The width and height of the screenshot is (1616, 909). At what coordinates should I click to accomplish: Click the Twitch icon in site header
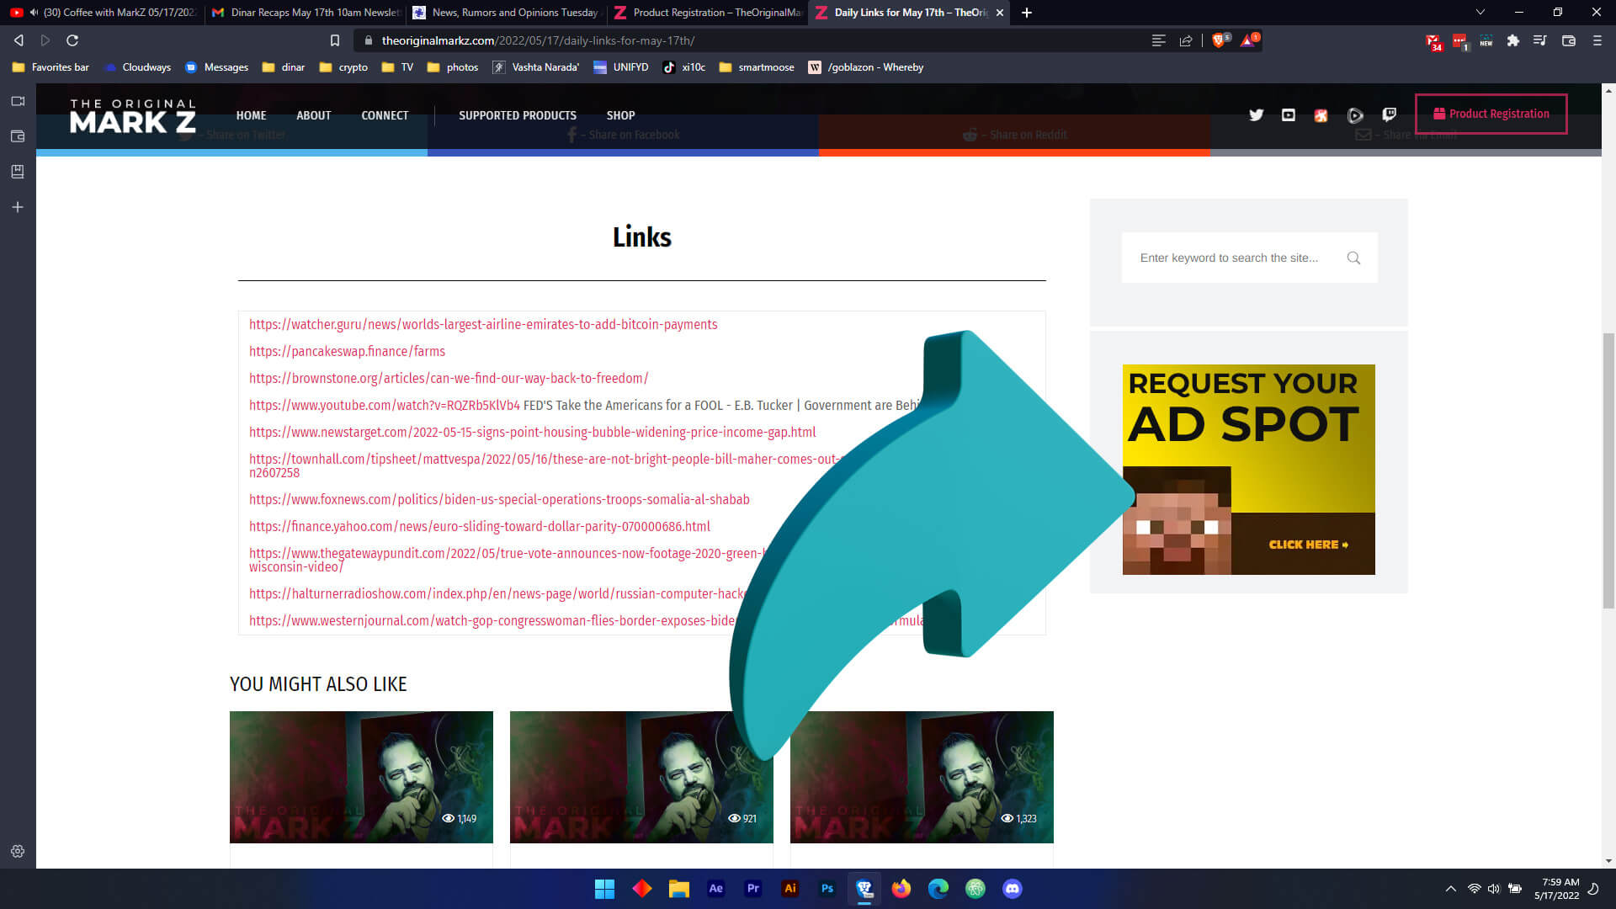(x=1389, y=115)
